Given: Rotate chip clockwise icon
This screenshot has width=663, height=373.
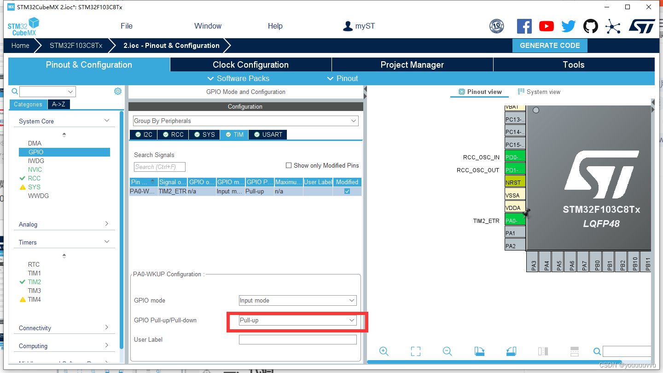Looking at the screenshot, I should pyautogui.click(x=479, y=351).
